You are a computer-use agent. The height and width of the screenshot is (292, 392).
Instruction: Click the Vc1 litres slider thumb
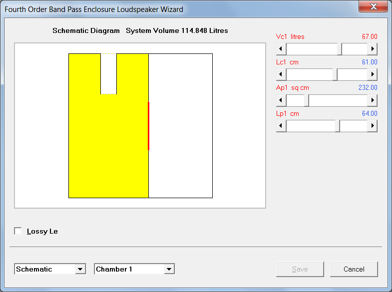(x=340, y=49)
